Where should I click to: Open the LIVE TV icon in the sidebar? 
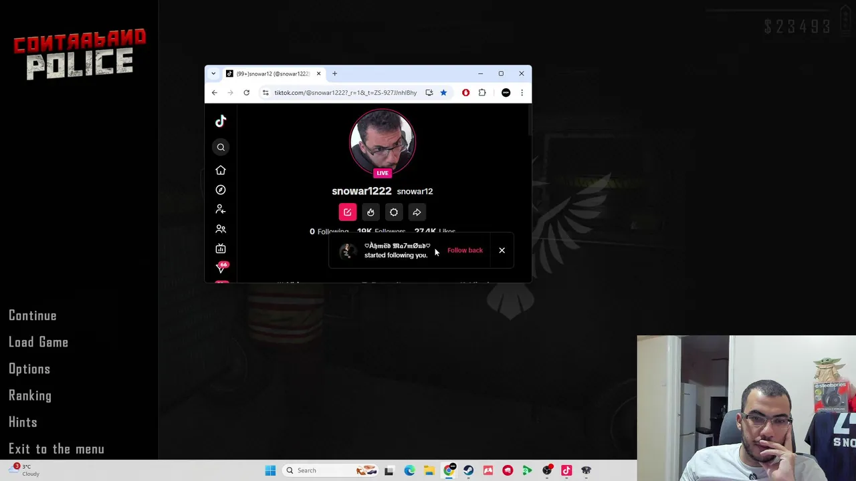[x=221, y=249]
